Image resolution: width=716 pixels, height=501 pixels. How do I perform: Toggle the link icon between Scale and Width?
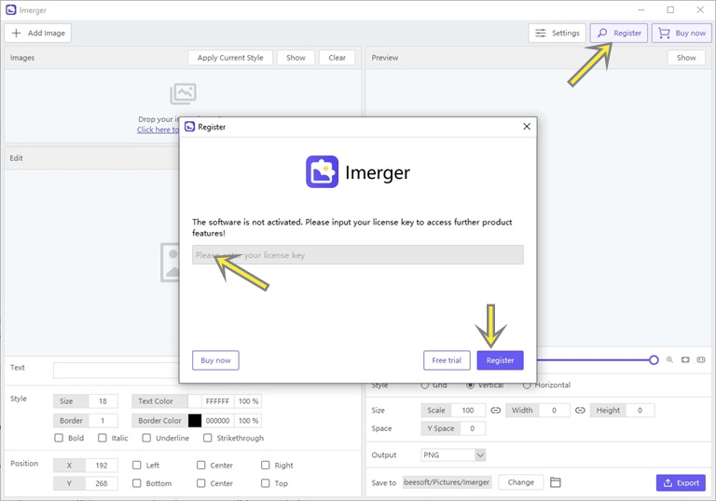495,410
